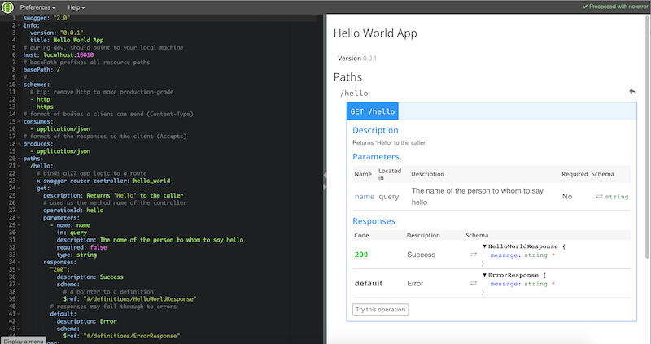
Task: Click the 'Processed with no error' status
Action: 615,7
